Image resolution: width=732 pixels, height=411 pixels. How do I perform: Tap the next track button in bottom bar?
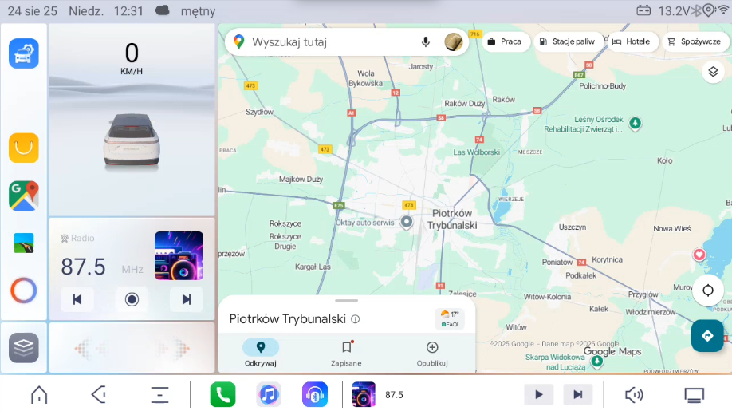coord(578,395)
